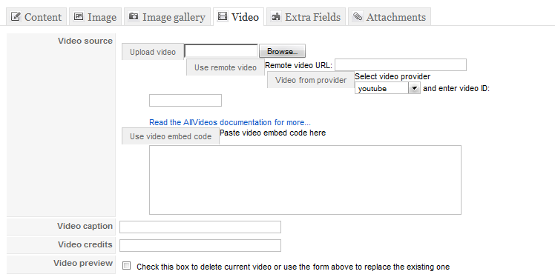Select the Upload video option
Viewport: 555px width, 277px height.
pyautogui.click(x=153, y=52)
